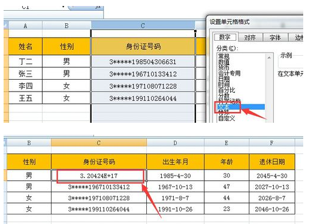Select the age cell showing 44

pos(227,198)
